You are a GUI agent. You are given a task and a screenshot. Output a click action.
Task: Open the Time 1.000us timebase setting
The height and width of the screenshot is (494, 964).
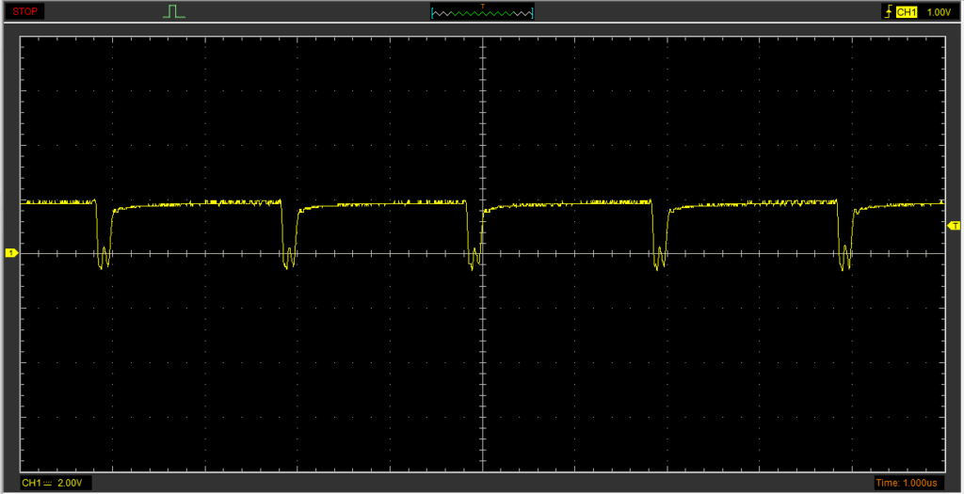907,483
